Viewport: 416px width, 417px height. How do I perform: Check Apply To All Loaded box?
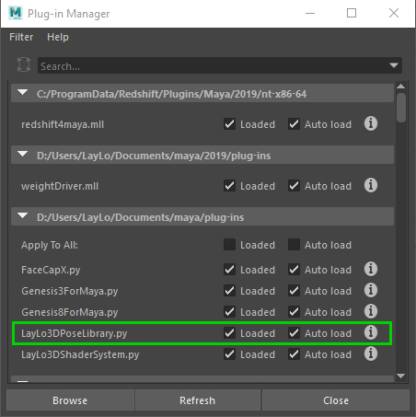(x=229, y=245)
